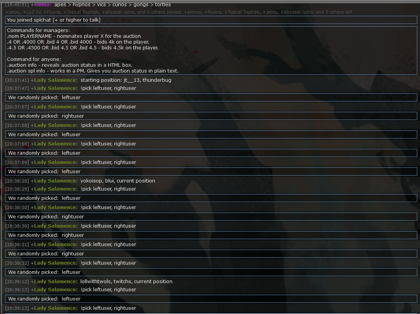This screenshot has width=420, height=314.
Task: Click the [20:38:32] timestamp
Action: (17, 263)
